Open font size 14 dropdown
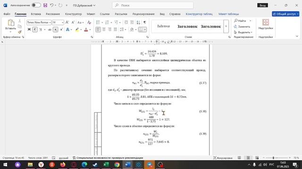302x169 pixels. pos(62,23)
